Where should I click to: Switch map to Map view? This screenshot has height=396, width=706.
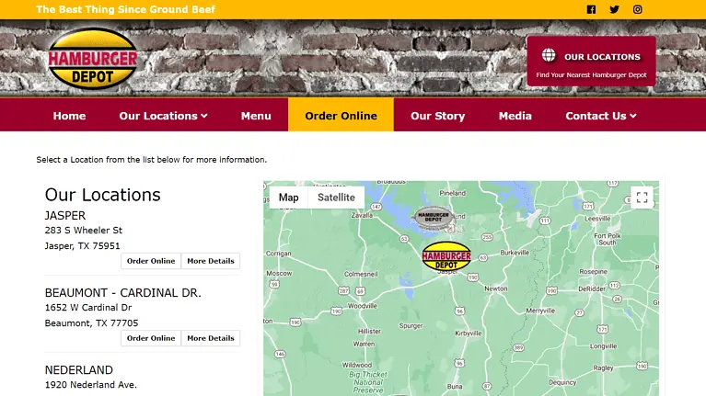[x=289, y=198]
